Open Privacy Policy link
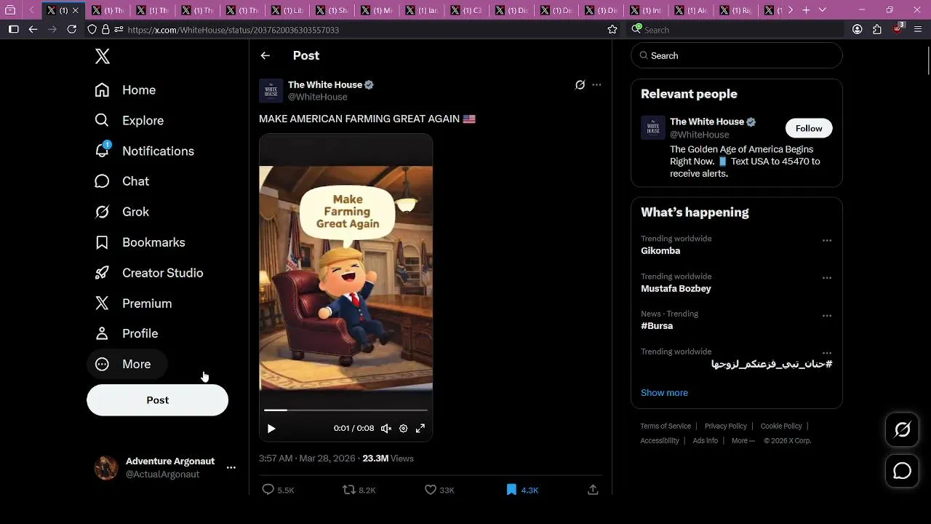Screen dimensions: 931x524 726,426
